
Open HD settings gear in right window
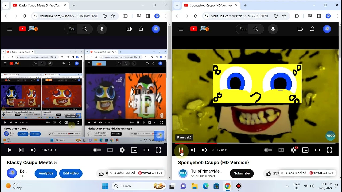tap(293, 150)
